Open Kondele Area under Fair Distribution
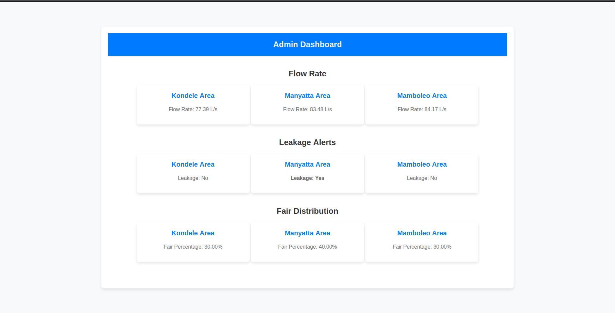This screenshot has height=313, width=615. coord(193,233)
